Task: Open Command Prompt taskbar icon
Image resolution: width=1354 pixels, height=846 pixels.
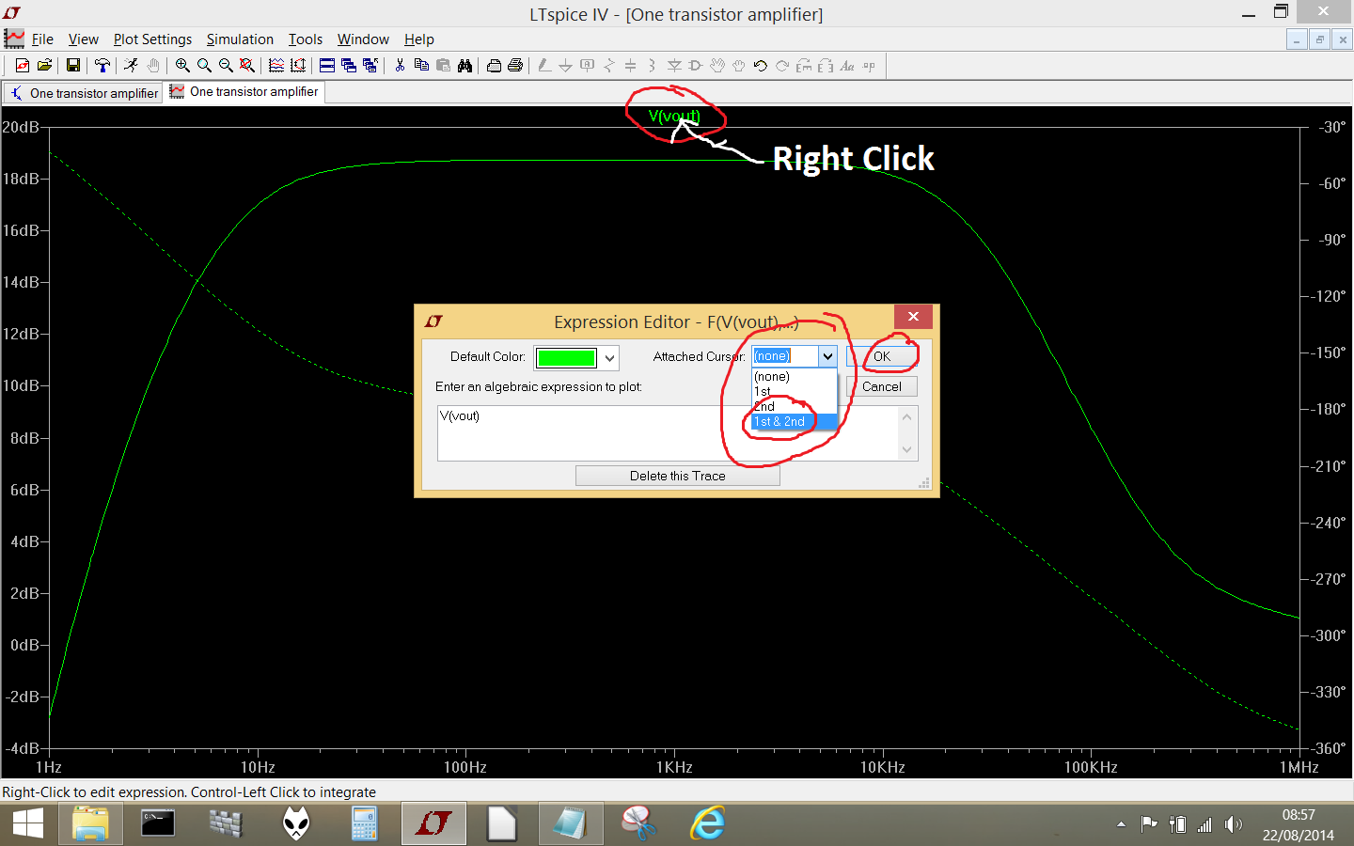Action: [x=158, y=824]
